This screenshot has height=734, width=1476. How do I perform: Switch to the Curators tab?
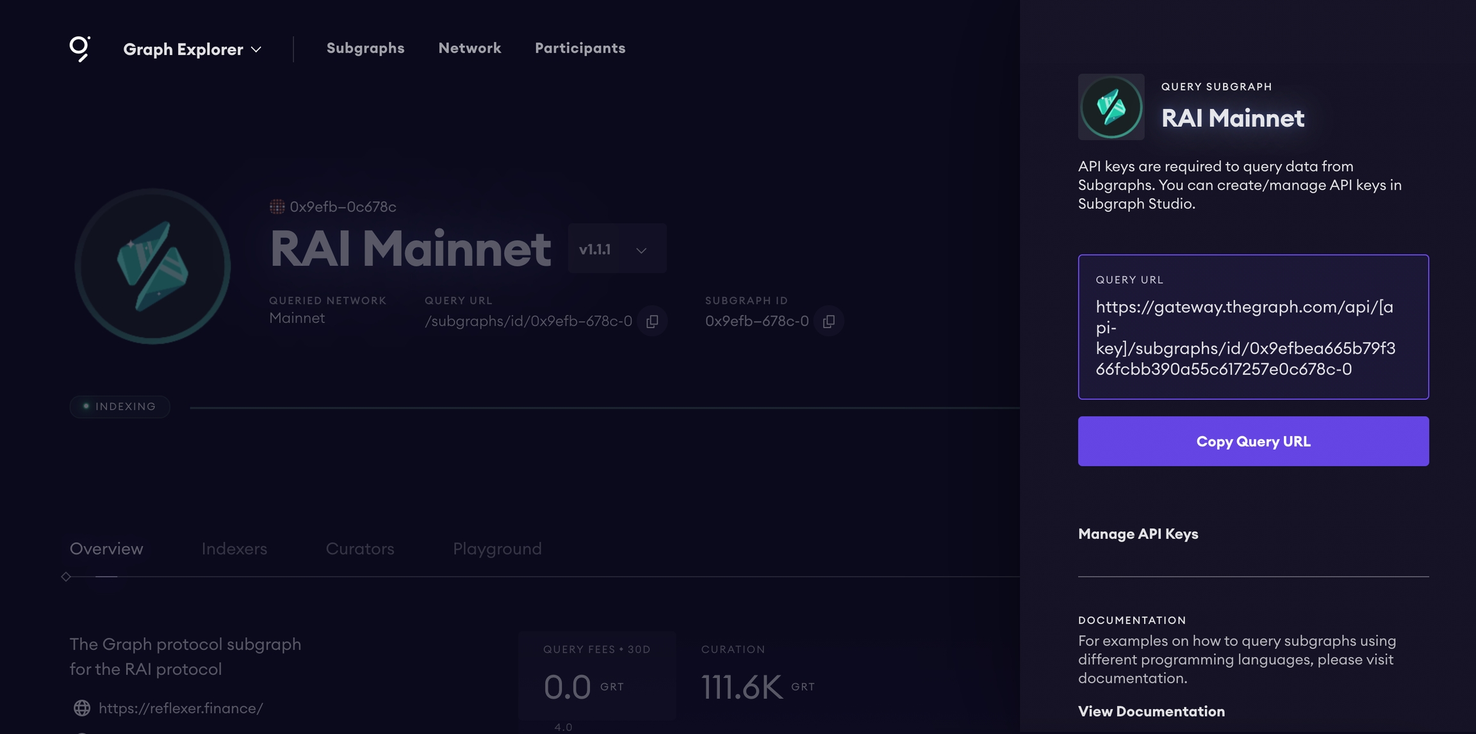click(x=359, y=549)
